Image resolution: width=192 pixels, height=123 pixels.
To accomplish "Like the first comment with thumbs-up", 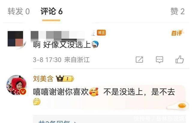I will pyautogui.click(x=179, y=59).
